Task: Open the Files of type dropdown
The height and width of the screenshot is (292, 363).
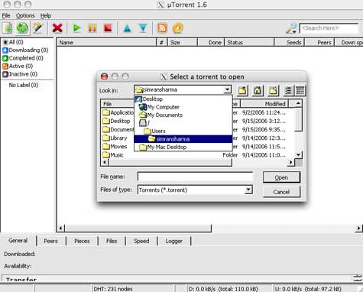Action: pyautogui.click(x=248, y=190)
